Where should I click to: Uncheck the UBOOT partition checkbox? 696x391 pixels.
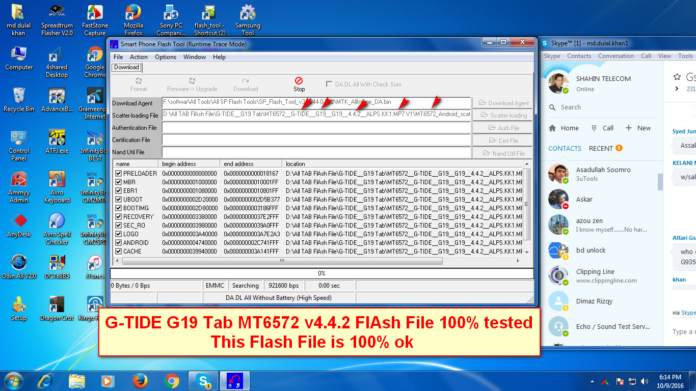(118, 199)
